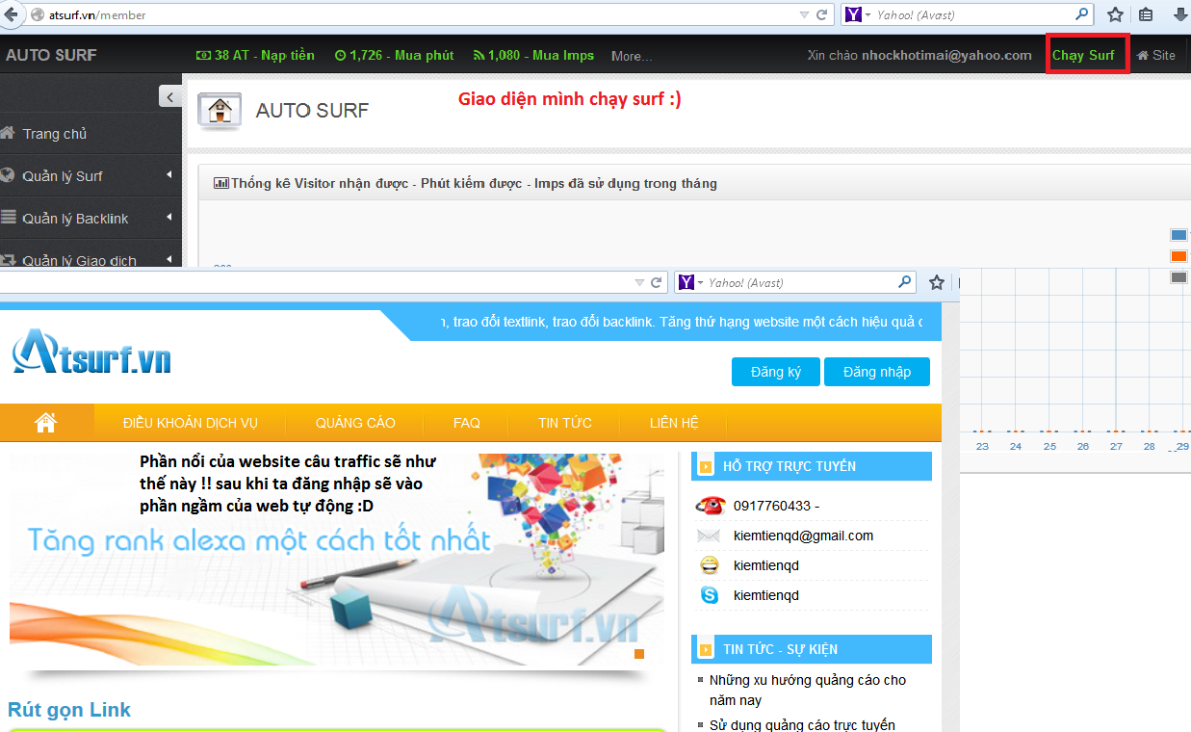The height and width of the screenshot is (732, 1191).
Task: Open the 1,080 - Mua Imps link
Action: pyautogui.click(x=533, y=55)
